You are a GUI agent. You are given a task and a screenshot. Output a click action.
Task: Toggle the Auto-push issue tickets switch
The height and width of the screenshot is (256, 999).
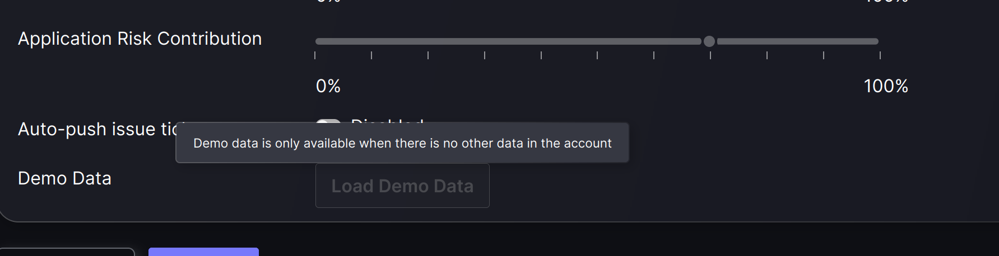328,121
